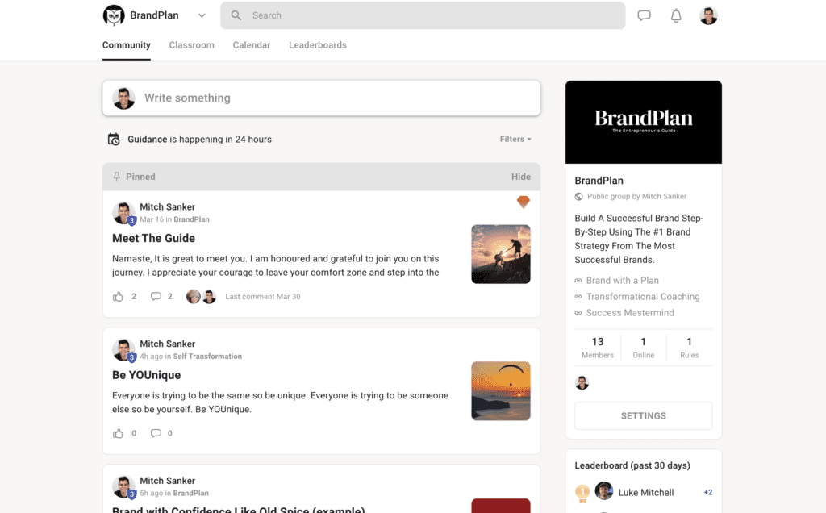The image size is (826, 513).
Task: Open BrandPlan category link on 5h ago post
Action: (190, 493)
